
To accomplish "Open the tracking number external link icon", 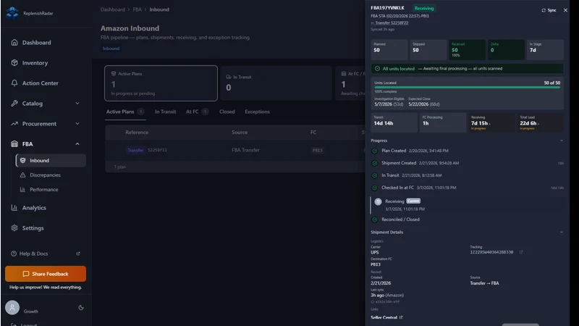I will [x=521, y=252].
